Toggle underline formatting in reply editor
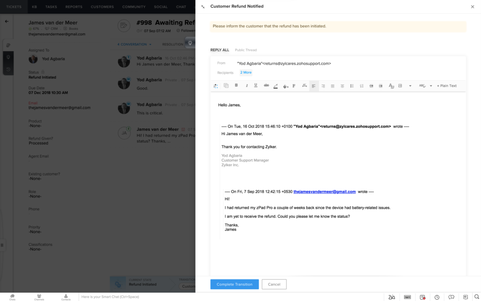 [x=256, y=86]
